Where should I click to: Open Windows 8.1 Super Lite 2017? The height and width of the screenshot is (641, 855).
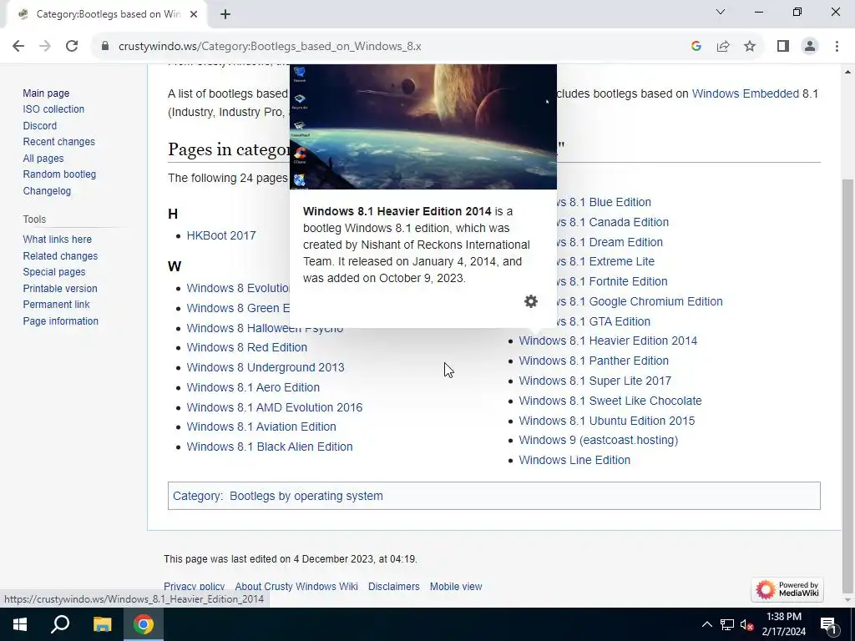594,381
